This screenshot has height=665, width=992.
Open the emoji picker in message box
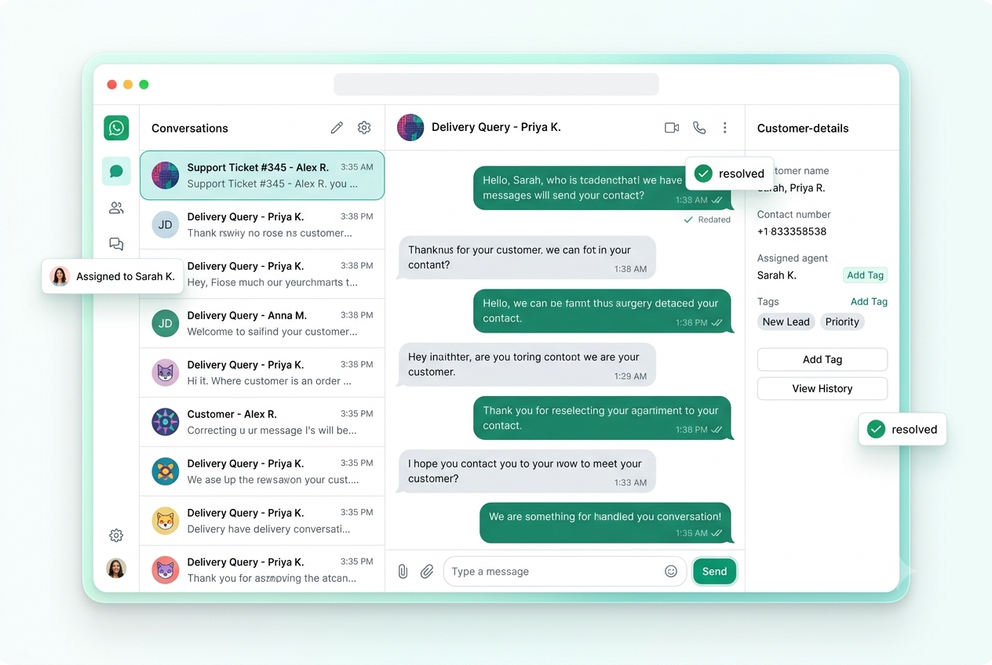pos(671,572)
